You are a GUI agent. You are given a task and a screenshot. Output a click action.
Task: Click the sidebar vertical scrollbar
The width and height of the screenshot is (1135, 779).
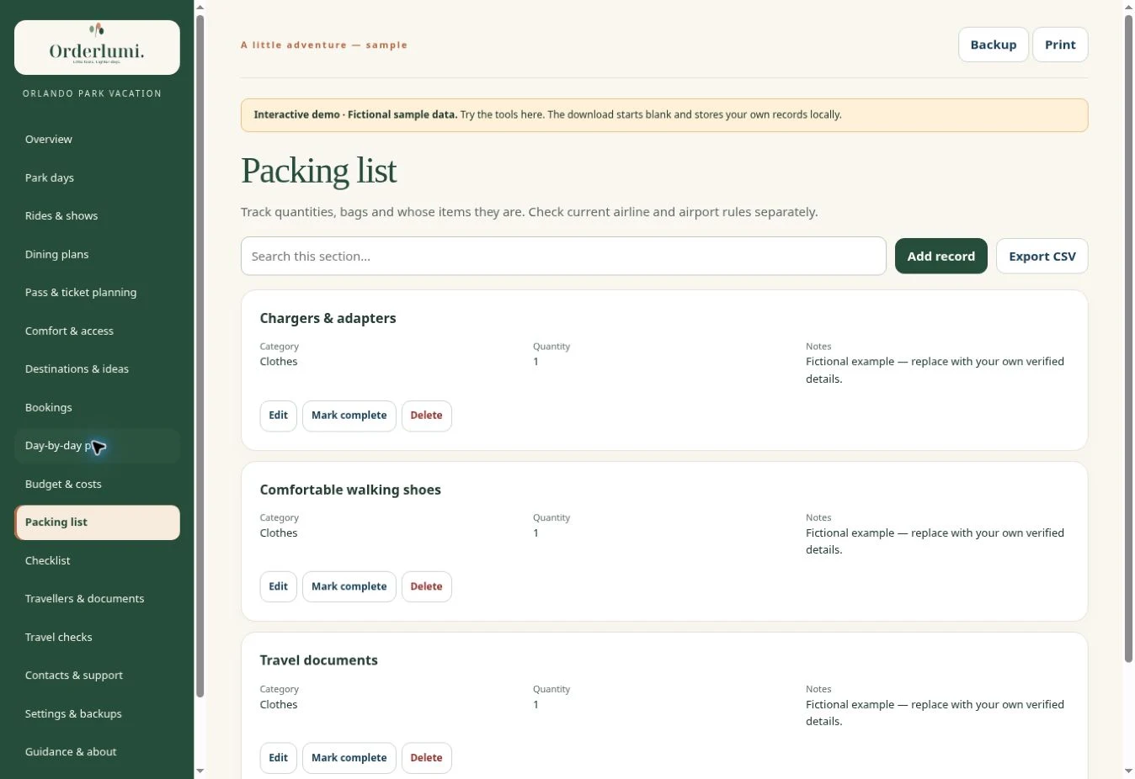[200, 356]
